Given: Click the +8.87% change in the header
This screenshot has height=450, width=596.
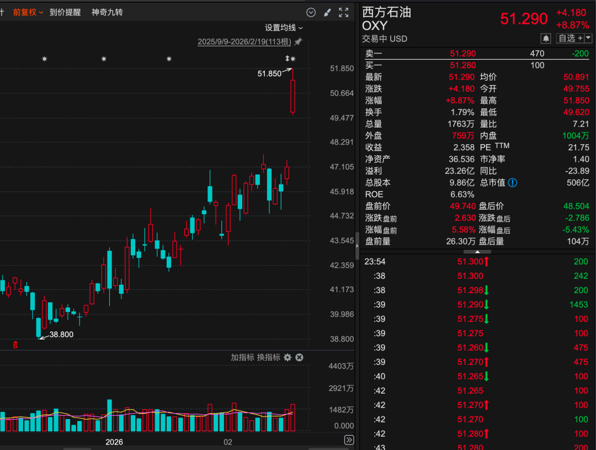Looking at the screenshot, I should [572, 25].
